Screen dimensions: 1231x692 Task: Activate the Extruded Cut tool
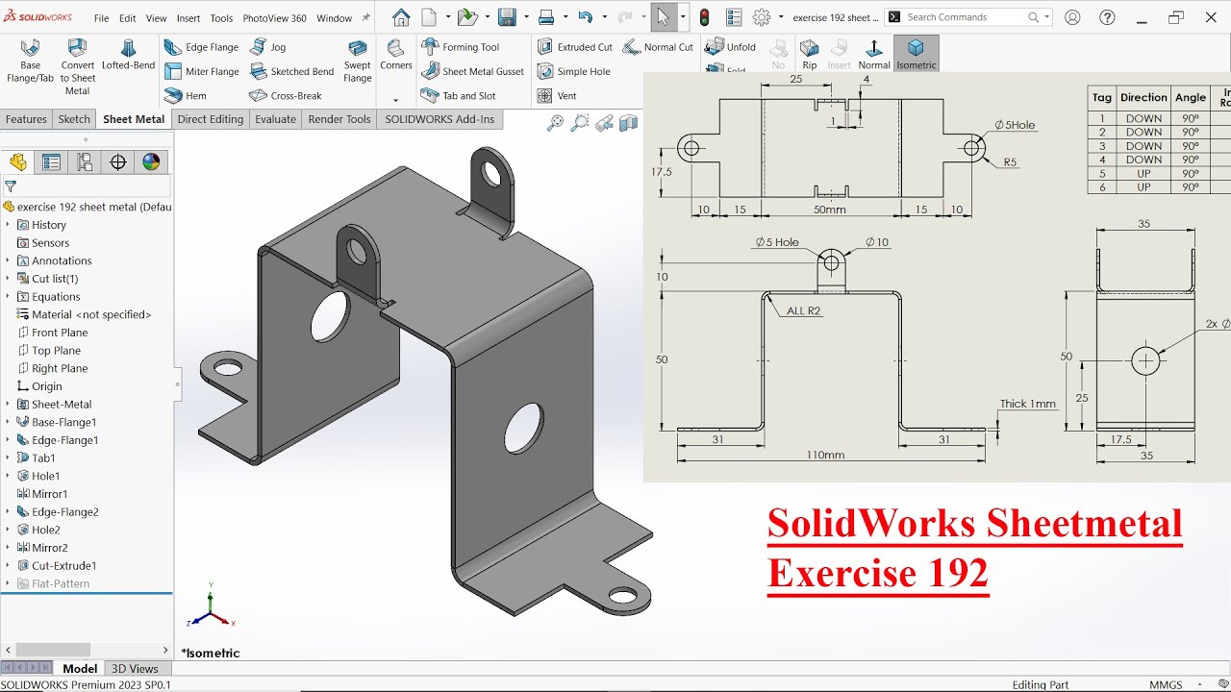pyautogui.click(x=574, y=47)
